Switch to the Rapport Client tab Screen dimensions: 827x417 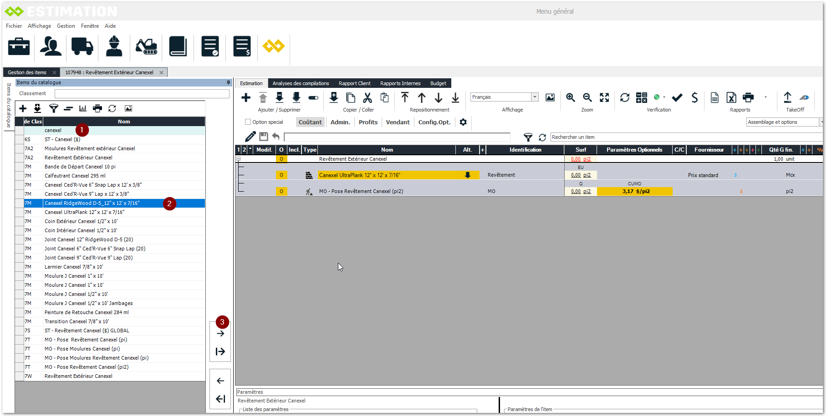354,83
